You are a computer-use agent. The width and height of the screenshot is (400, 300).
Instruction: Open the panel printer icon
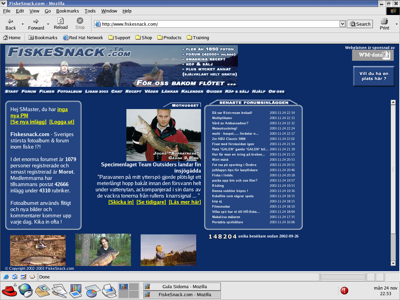[x=109, y=291]
